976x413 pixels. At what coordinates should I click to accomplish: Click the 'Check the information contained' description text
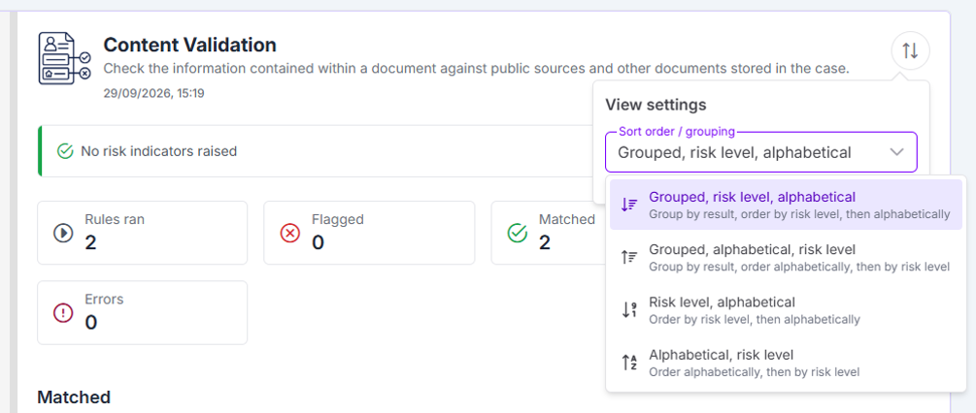(x=476, y=68)
